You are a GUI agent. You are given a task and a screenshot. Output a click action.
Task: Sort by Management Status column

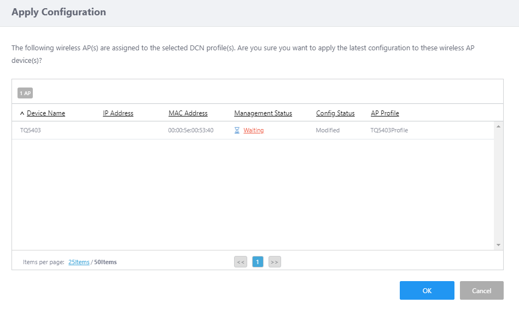pyautogui.click(x=263, y=113)
